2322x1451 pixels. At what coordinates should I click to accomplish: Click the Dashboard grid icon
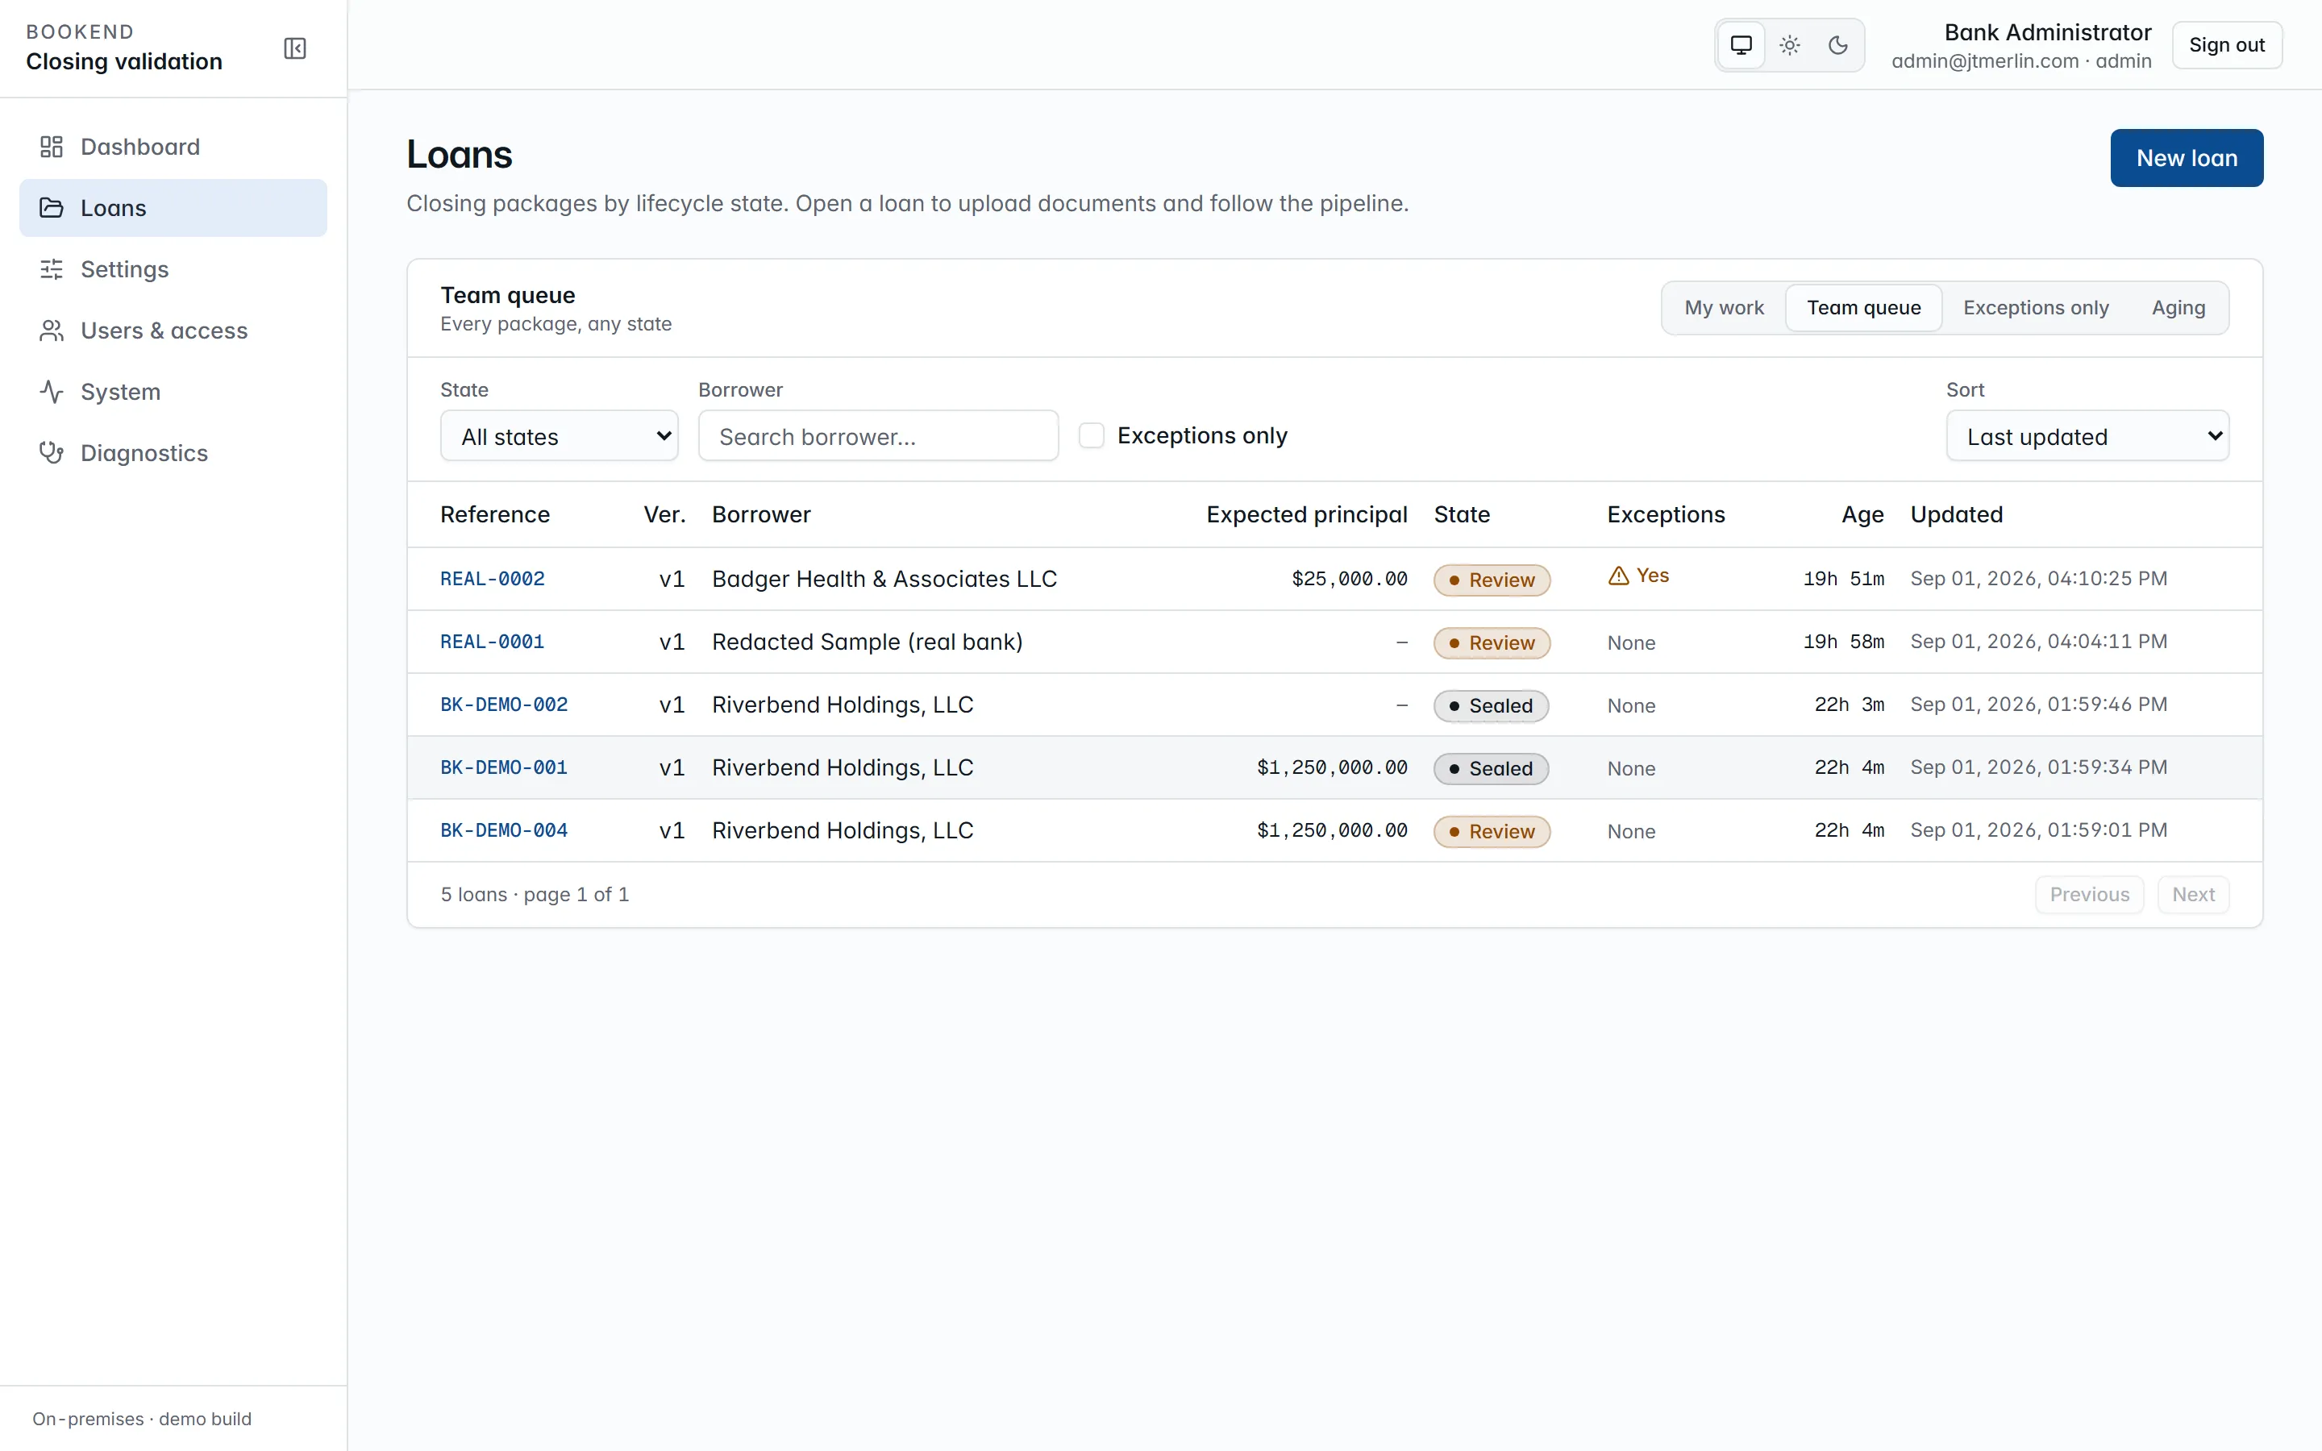[52, 147]
